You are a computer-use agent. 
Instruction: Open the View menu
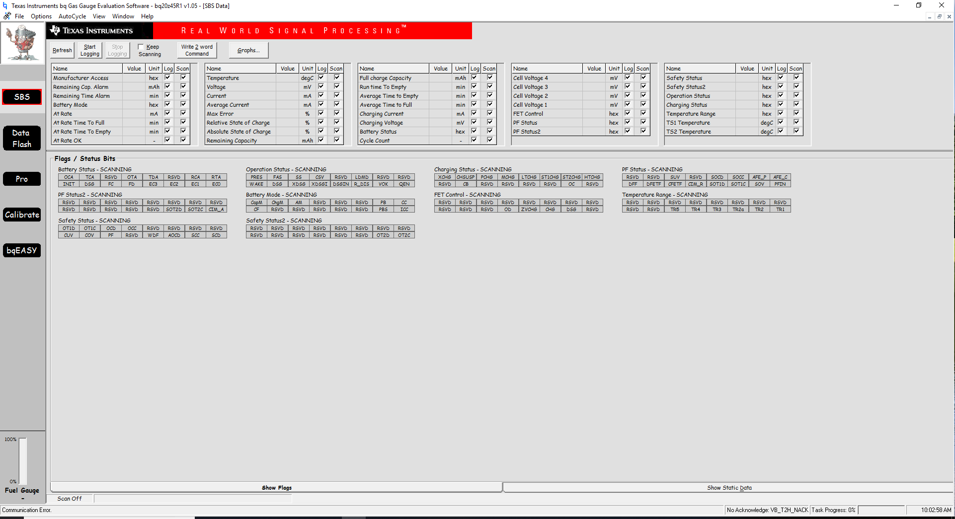99,16
